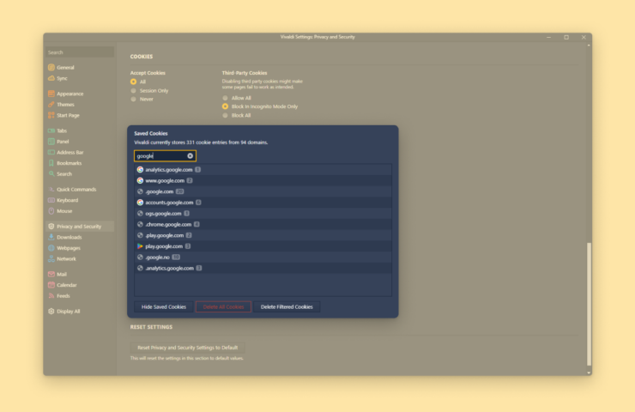Open the Quick Commands icon
This screenshot has width=635, height=412.
click(51, 189)
